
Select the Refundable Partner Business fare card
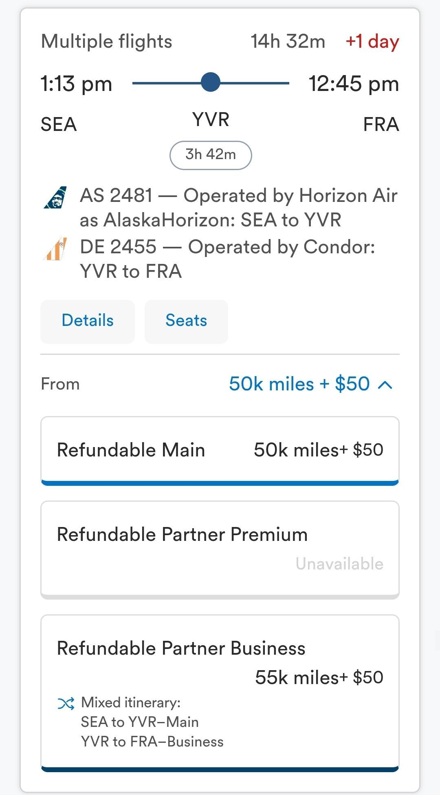(x=220, y=693)
